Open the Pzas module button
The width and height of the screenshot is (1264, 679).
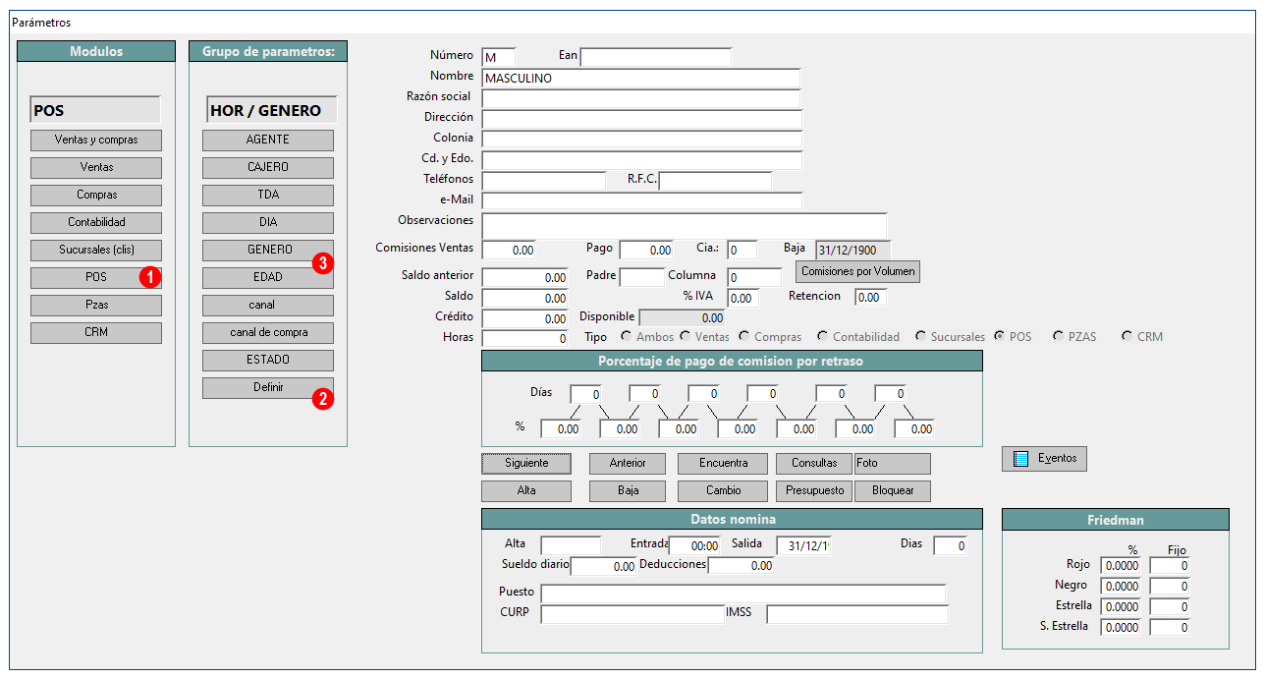pos(96,305)
